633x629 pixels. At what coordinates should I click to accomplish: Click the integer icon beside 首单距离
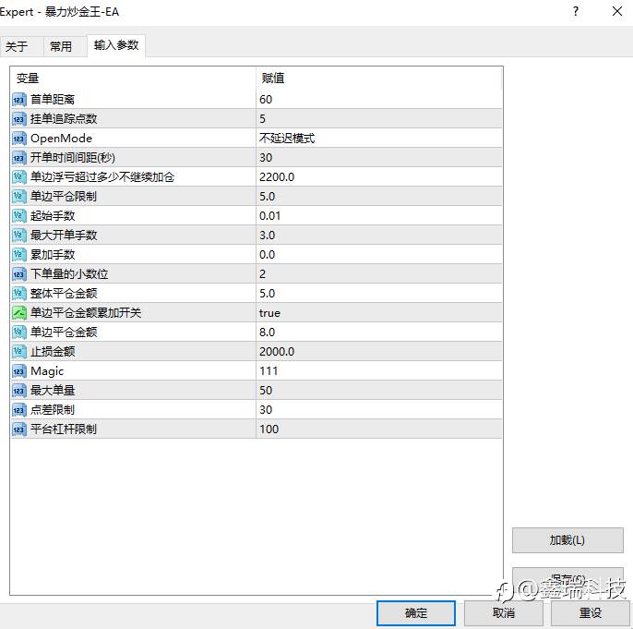19,100
